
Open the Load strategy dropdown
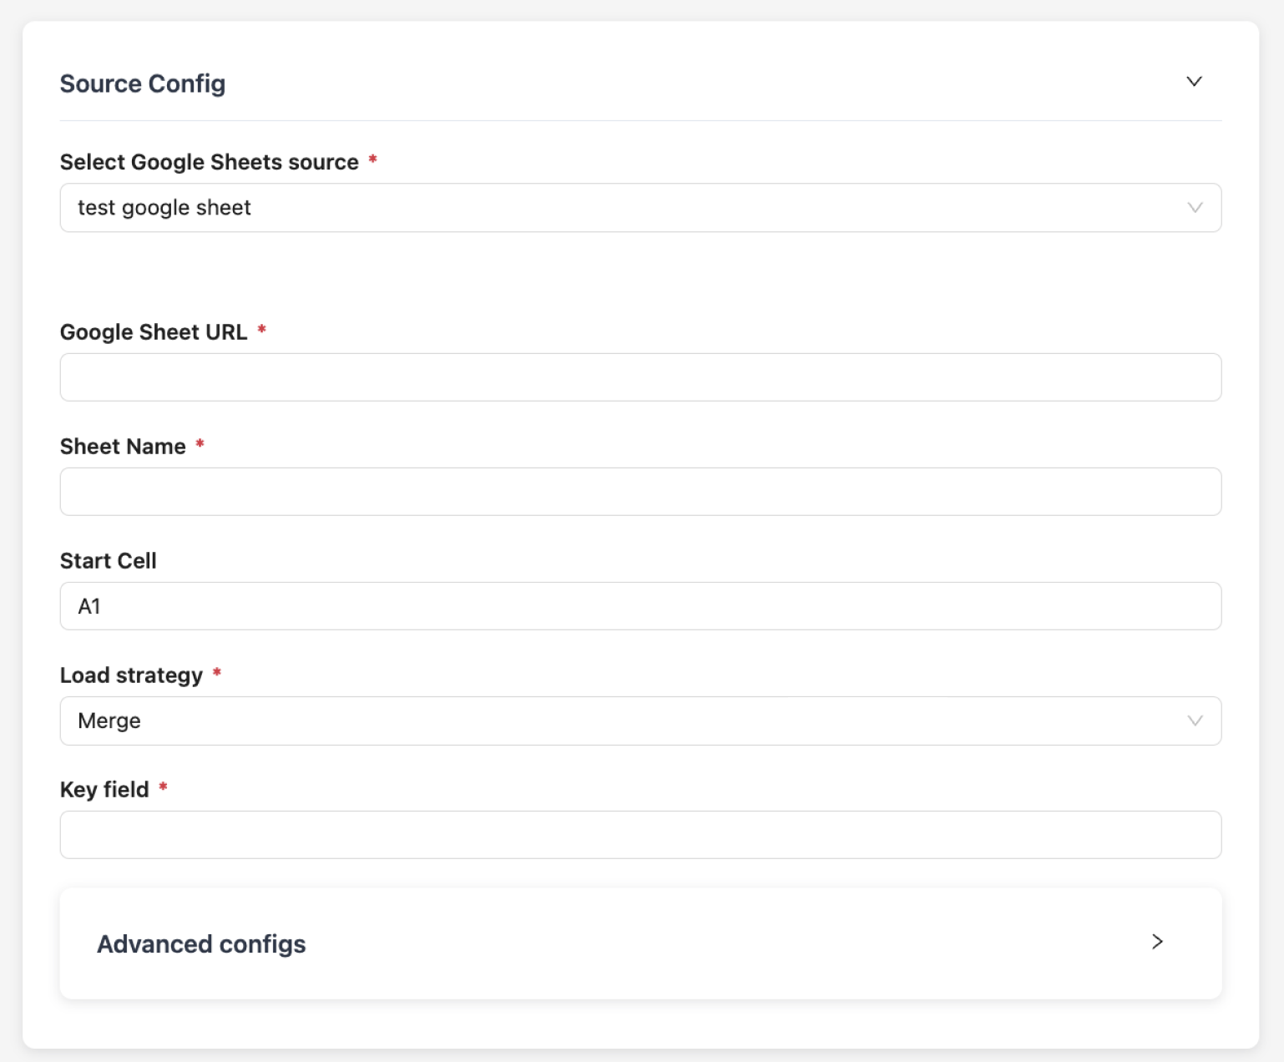(639, 721)
